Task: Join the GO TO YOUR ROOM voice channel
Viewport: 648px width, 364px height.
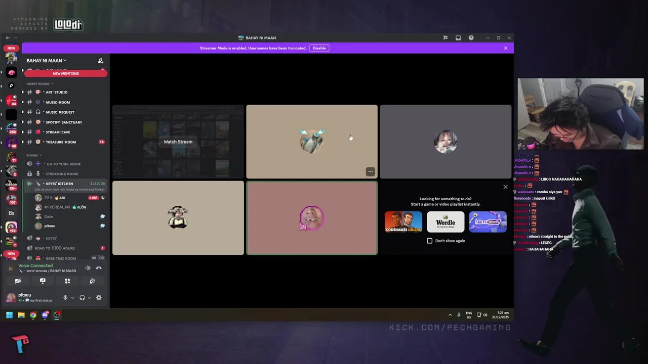Action: point(66,164)
